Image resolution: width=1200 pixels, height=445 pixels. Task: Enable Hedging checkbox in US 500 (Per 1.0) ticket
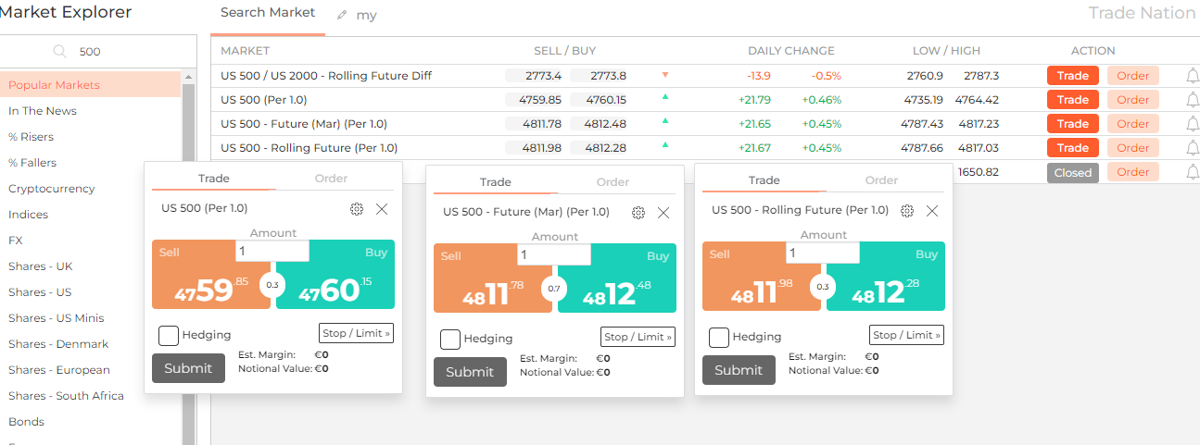(169, 335)
